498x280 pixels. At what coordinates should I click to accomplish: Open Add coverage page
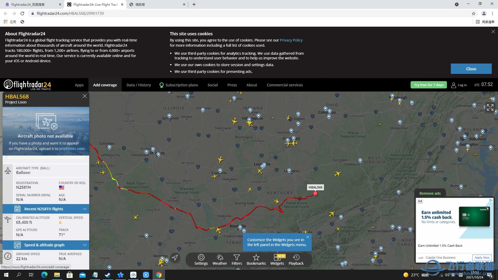(105, 85)
